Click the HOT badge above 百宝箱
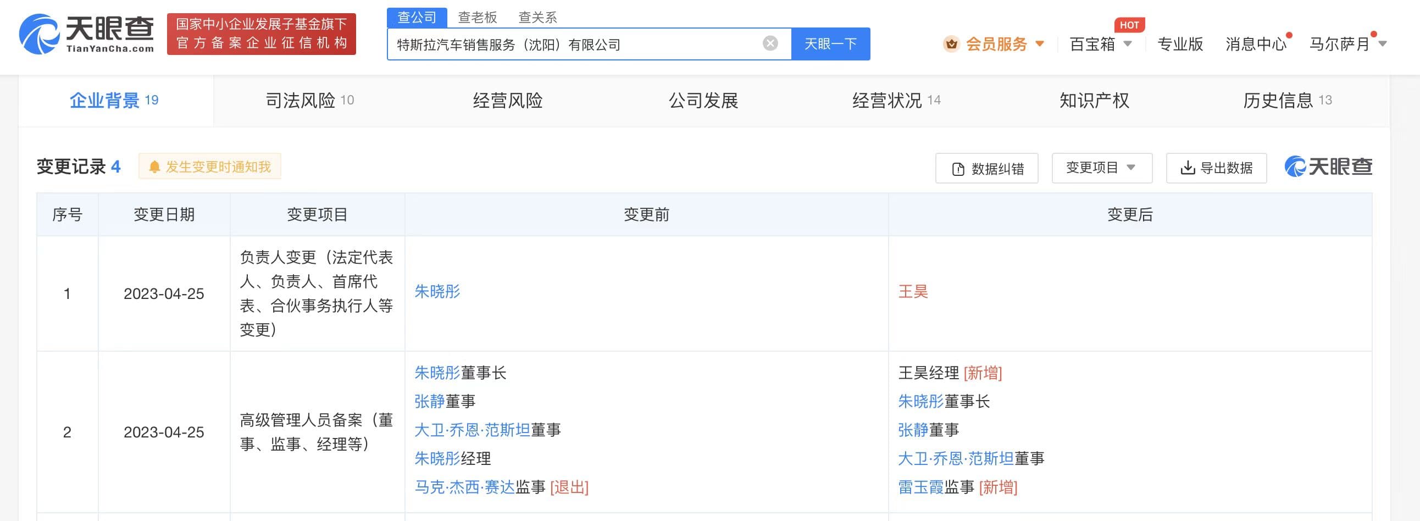Viewport: 1420px width, 521px height. click(1129, 25)
